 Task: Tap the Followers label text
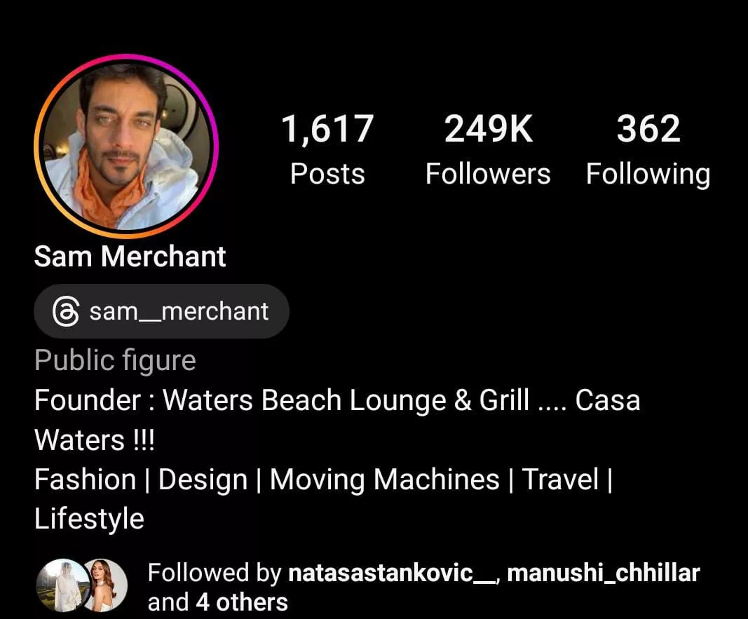point(488,174)
